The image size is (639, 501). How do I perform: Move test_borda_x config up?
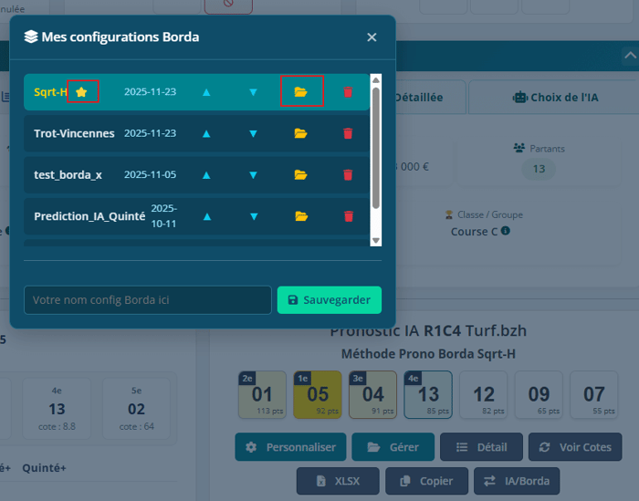pos(206,175)
